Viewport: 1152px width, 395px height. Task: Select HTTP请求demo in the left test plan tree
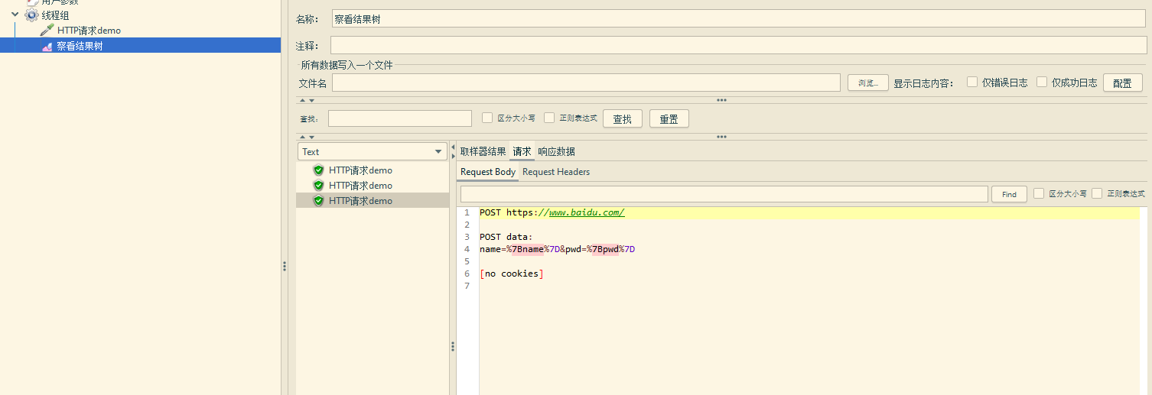point(89,31)
